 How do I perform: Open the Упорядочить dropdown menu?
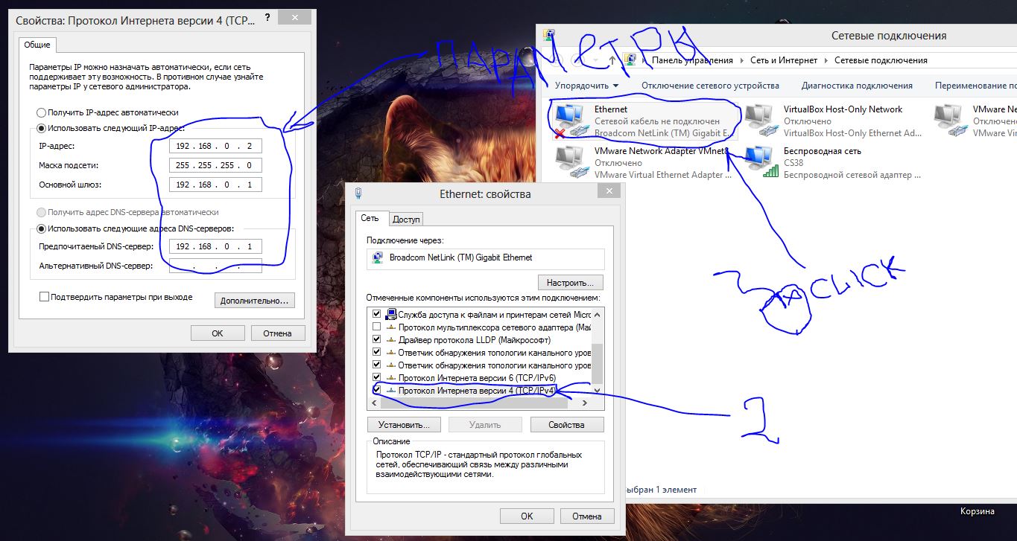pos(587,86)
